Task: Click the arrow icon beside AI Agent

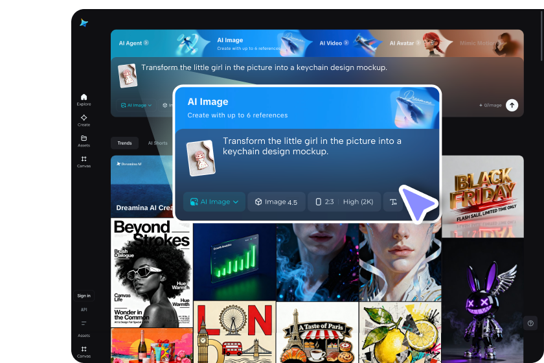Action: pos(146,43)
